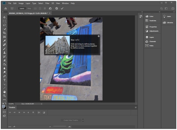Select the Crop tool in toolbar
The image size is (177, 130).
[4, 33]
